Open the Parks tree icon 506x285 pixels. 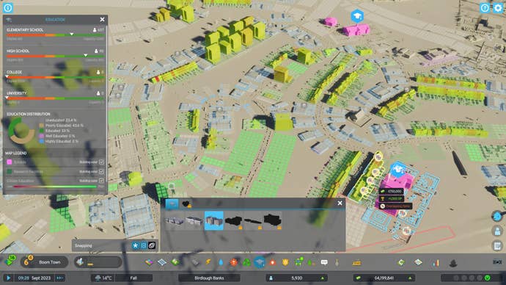click(x=310, y=262)
